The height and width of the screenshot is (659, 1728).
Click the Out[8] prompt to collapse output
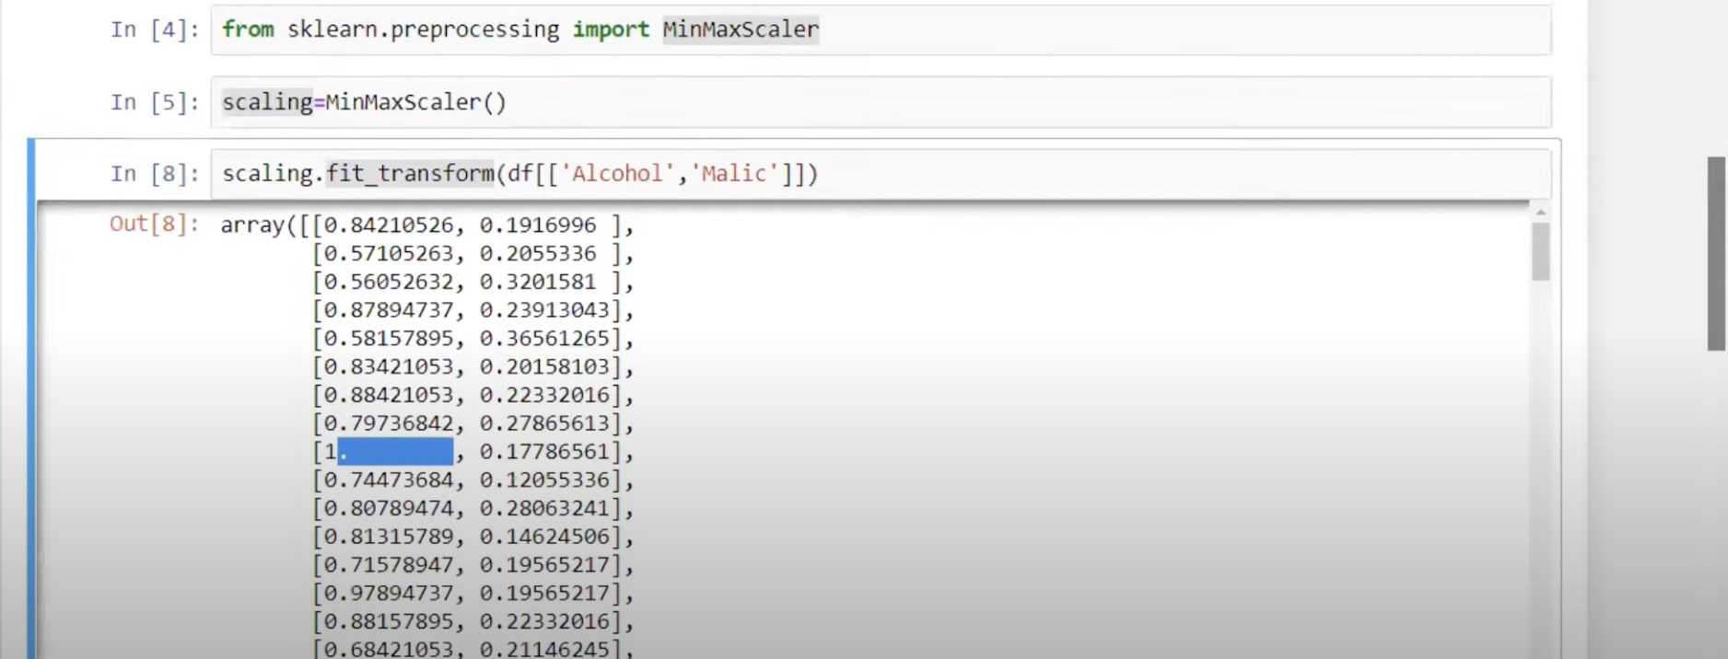click(x=154, y=225)
